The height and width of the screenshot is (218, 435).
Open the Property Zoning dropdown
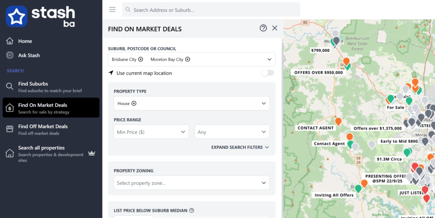[x=191, y=183]
